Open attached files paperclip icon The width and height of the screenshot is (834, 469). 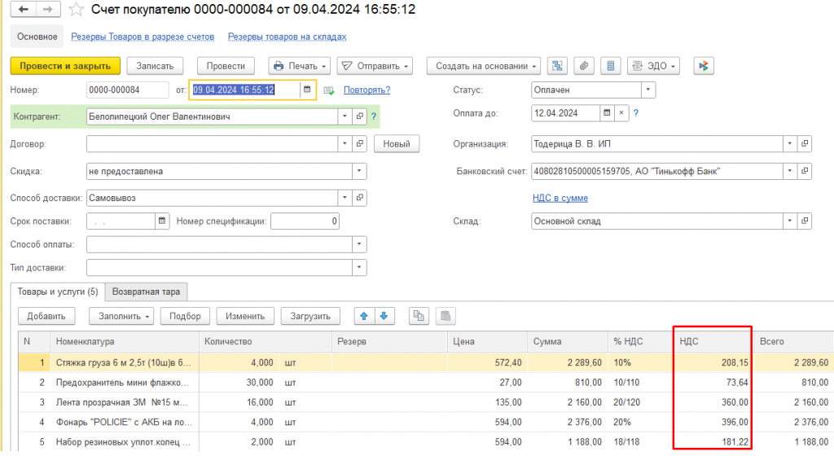coord(583,66)
